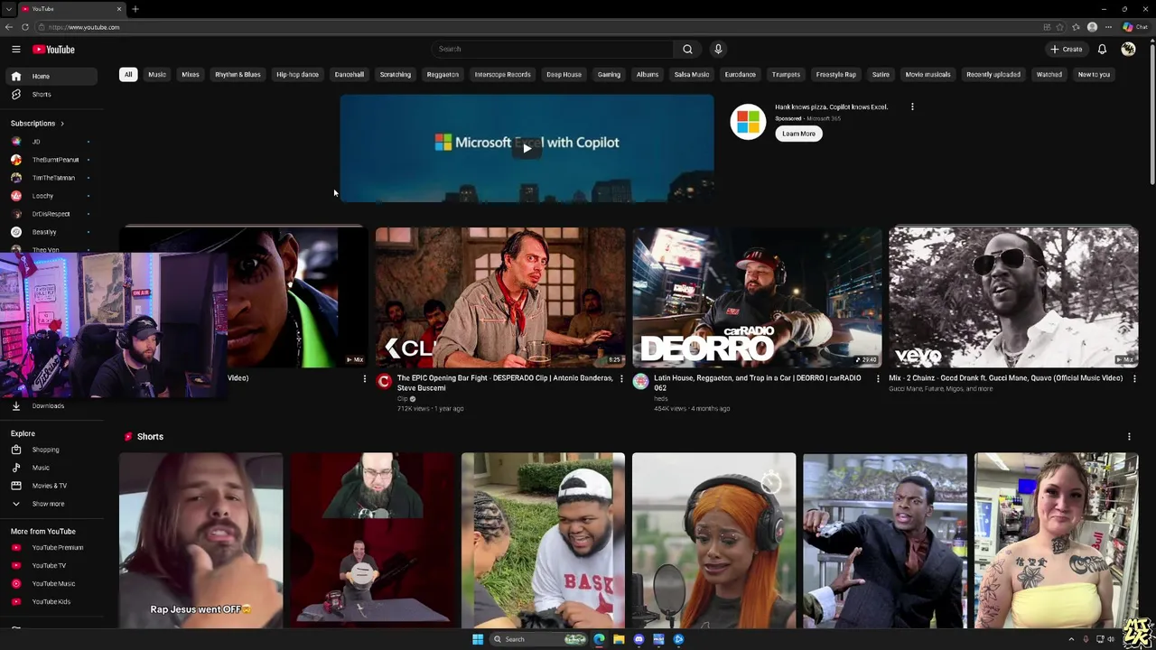Viewport: 1156px width, 650px height.
Task: Open browser settings three-dot menu
Action: 1108,27
